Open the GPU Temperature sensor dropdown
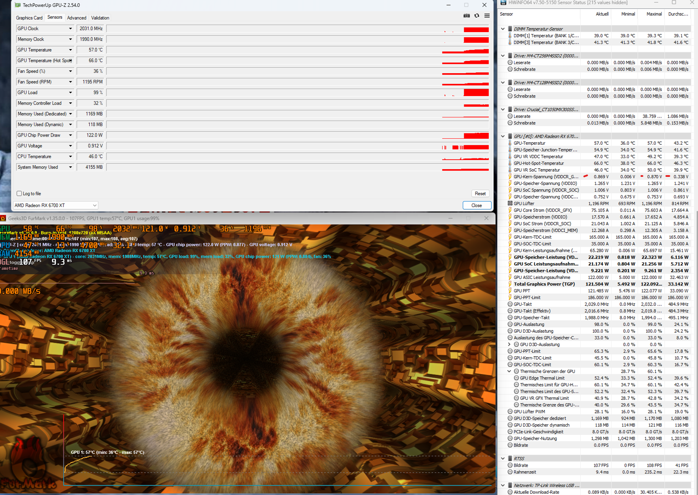This screenshot has width=698, height=495. [x=70, y=50]
